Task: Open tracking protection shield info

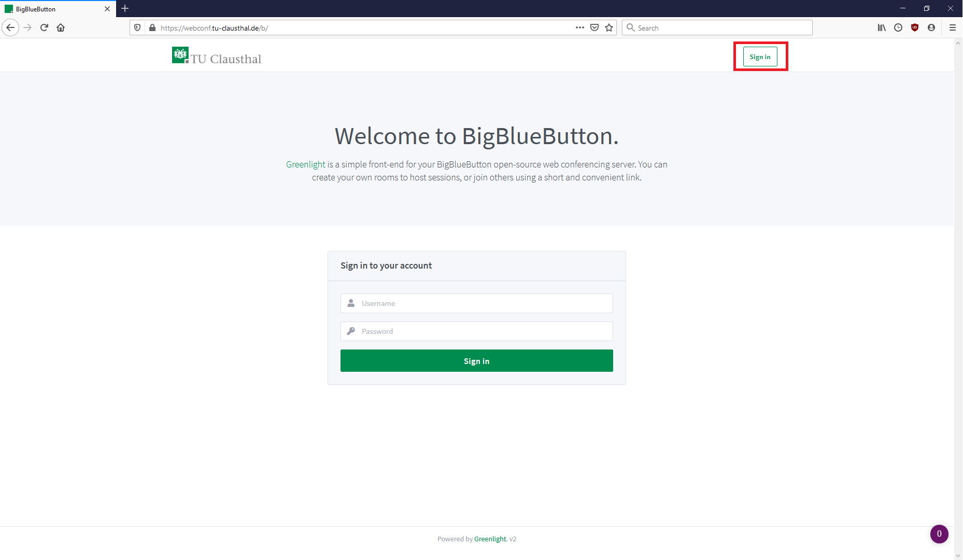Action: tap(137, 27)
